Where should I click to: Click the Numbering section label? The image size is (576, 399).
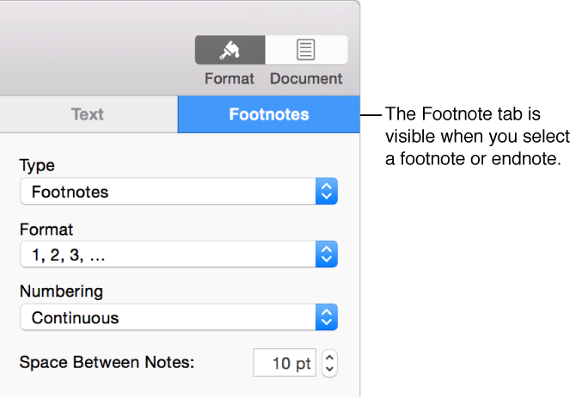point(61,292)
